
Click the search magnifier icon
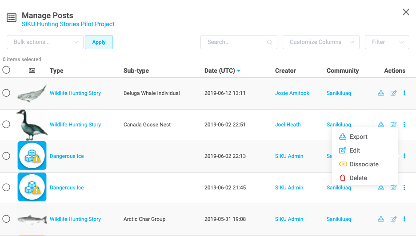pos(269,43)
